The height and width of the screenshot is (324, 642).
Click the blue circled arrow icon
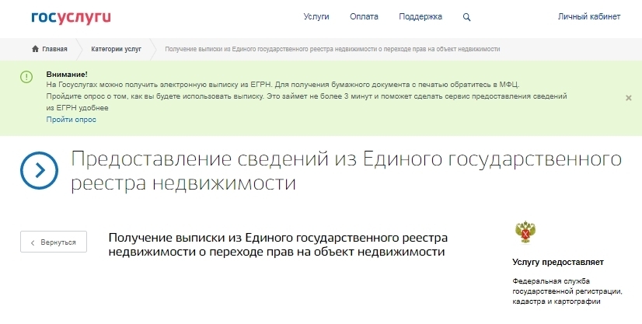pyautogui.click(x=40, y=169)
